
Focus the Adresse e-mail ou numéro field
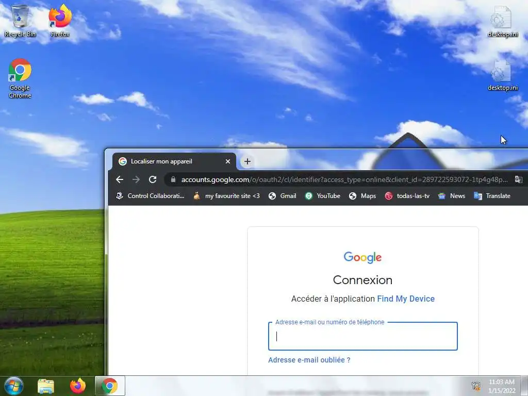click(x=362, y=336)
